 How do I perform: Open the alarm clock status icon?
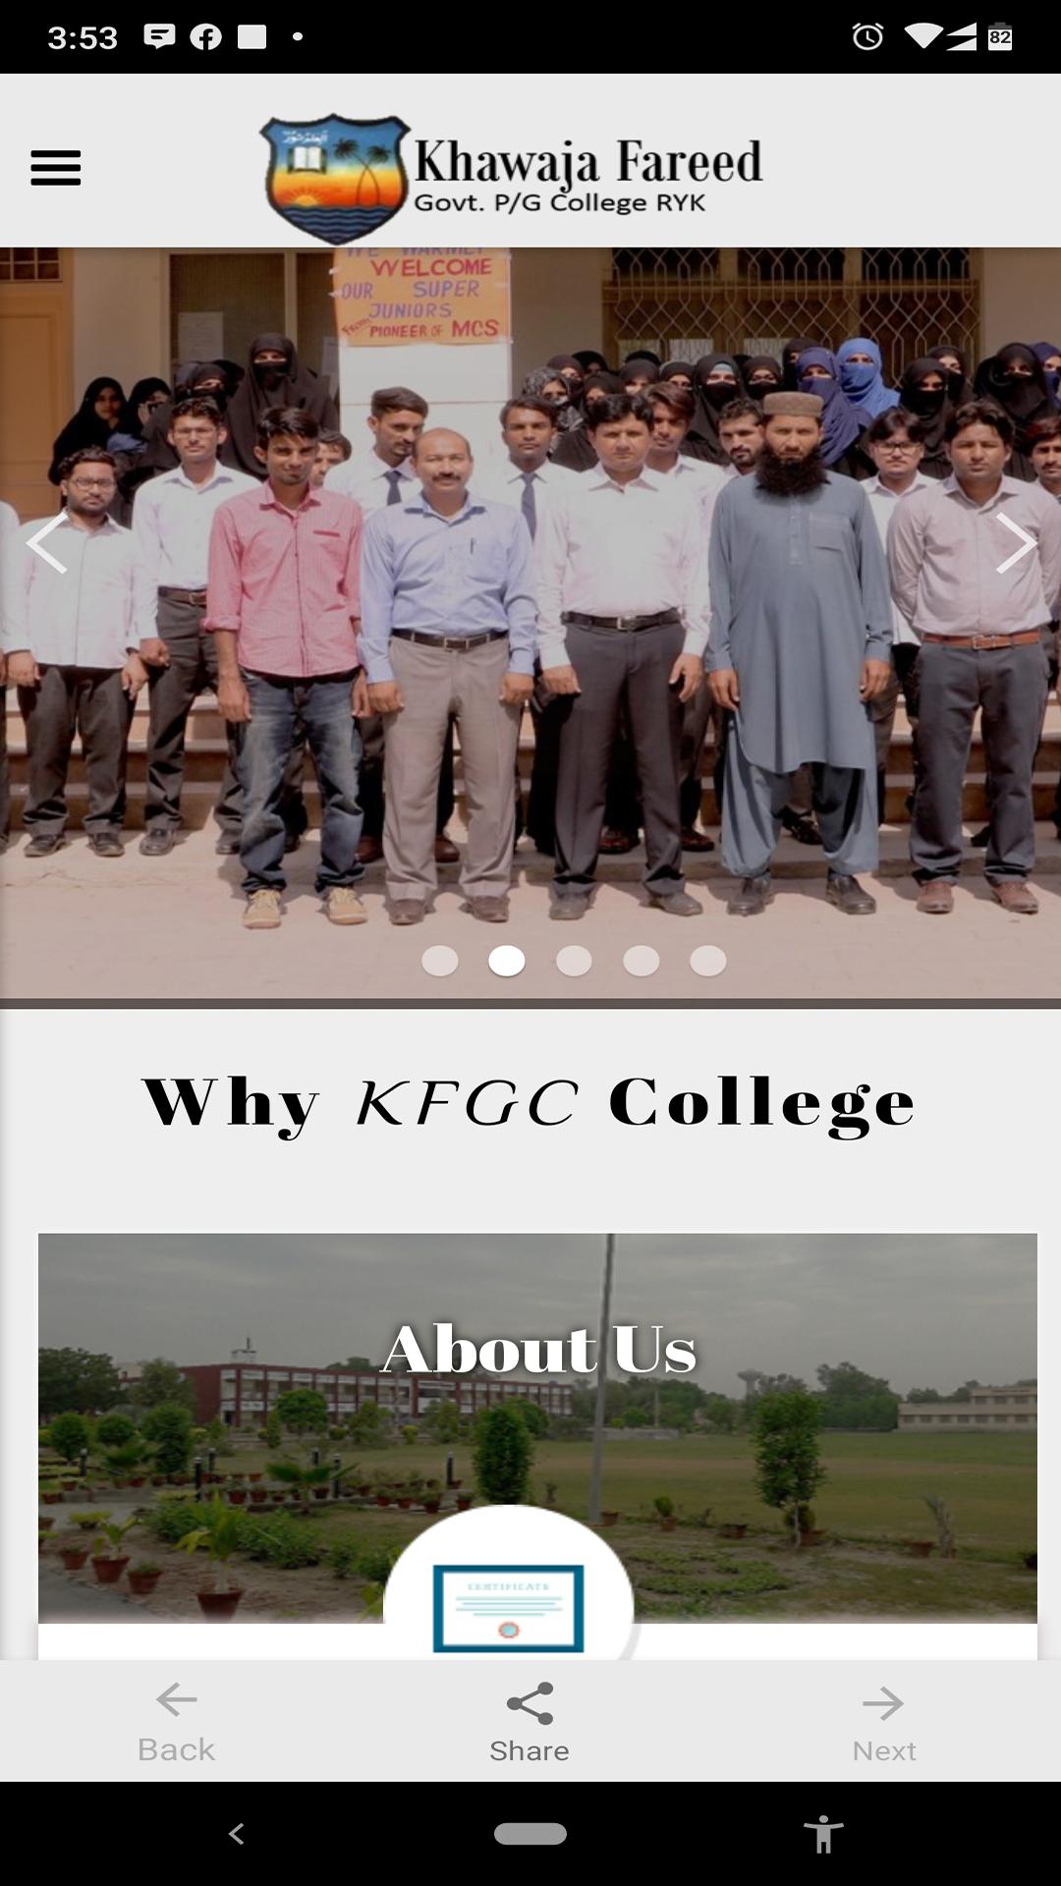pyautogui.click(x=867, y=37)
